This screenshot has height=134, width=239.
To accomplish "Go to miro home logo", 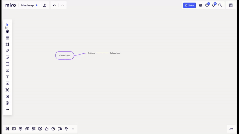I will (10, 5).
